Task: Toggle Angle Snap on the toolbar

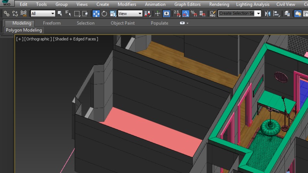Action: [x=185, y=13]
